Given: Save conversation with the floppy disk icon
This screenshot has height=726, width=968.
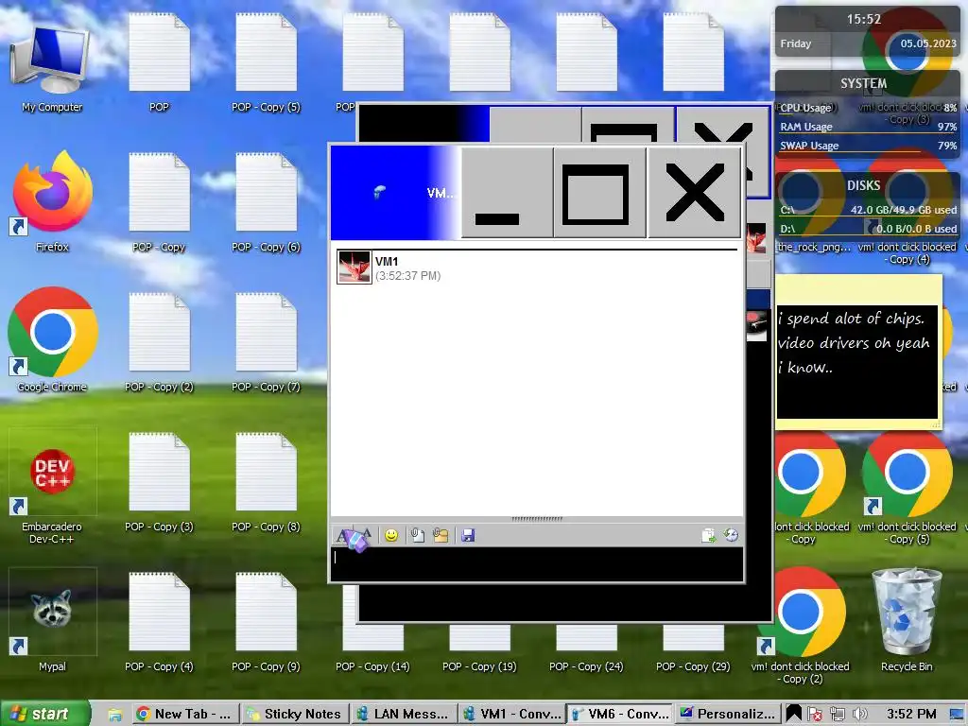Looking at the screenshot, I should point(468,535).
